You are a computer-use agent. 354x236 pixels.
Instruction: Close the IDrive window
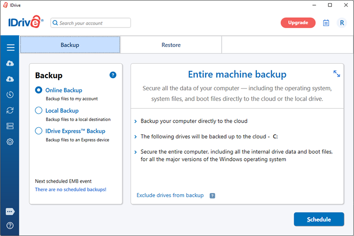(346, 5)
